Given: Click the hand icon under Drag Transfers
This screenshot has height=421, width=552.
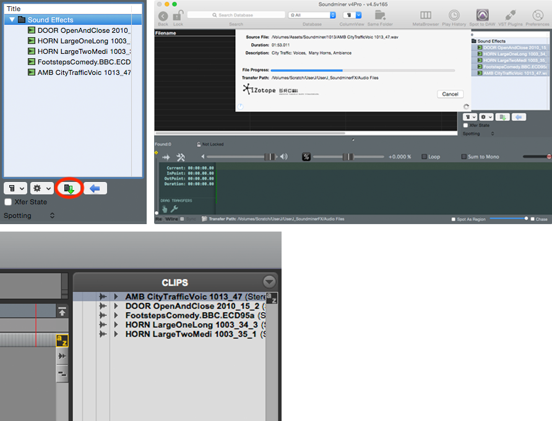Looking at the screenshot, I should coord(165,209).
